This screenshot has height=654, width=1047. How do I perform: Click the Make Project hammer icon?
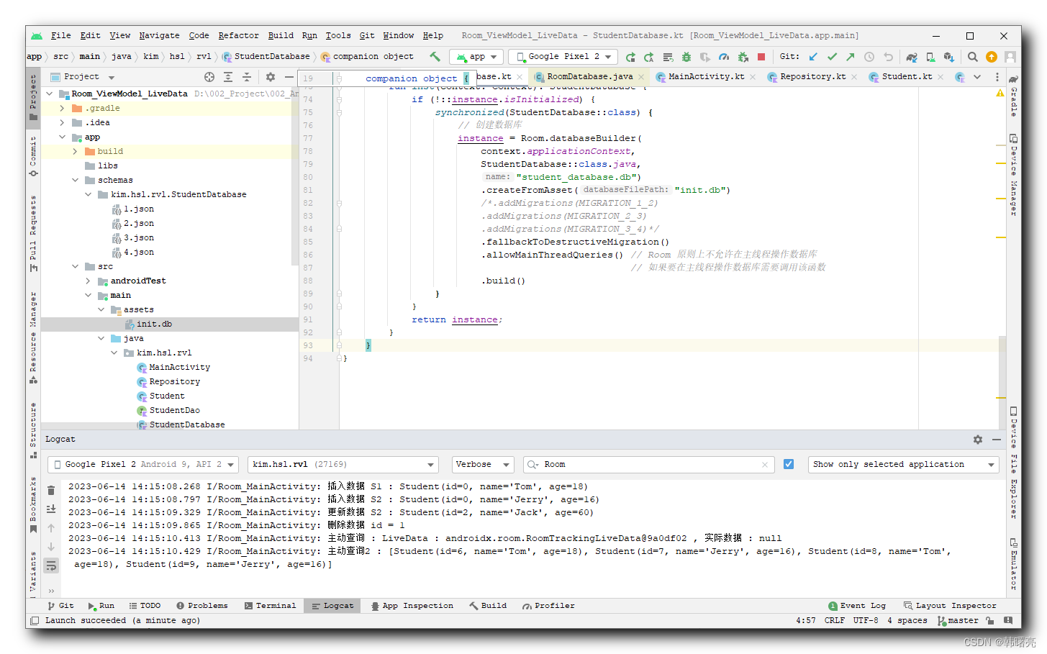(x=435, y=56)
